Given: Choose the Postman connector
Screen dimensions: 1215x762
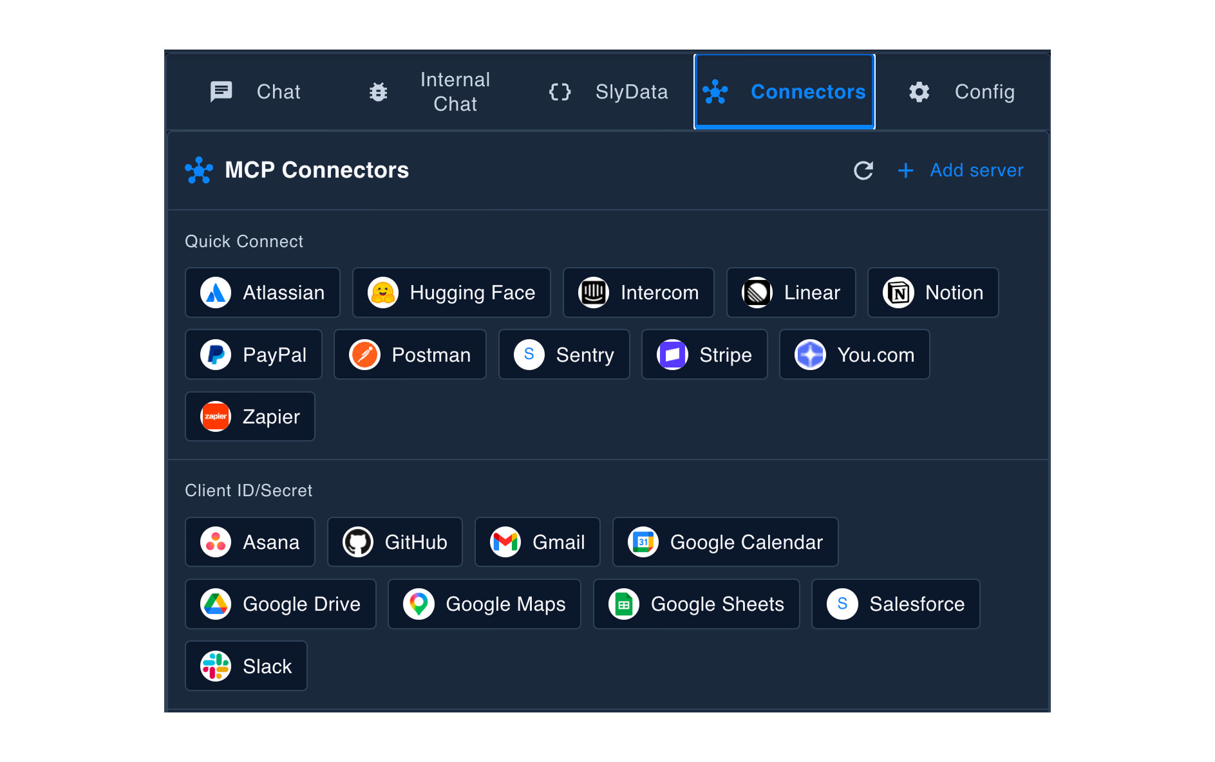Looking at the screenshot, I should click(410, 355).
